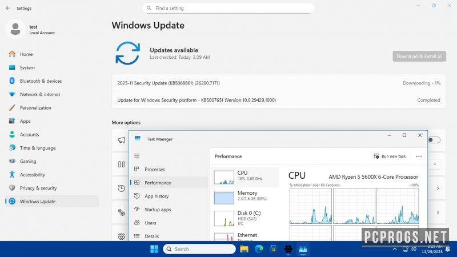Image resolution: width=457 pixels, height=257 pixels.
Task: Click the Accessibility figure icon
Action: [12, 175]
